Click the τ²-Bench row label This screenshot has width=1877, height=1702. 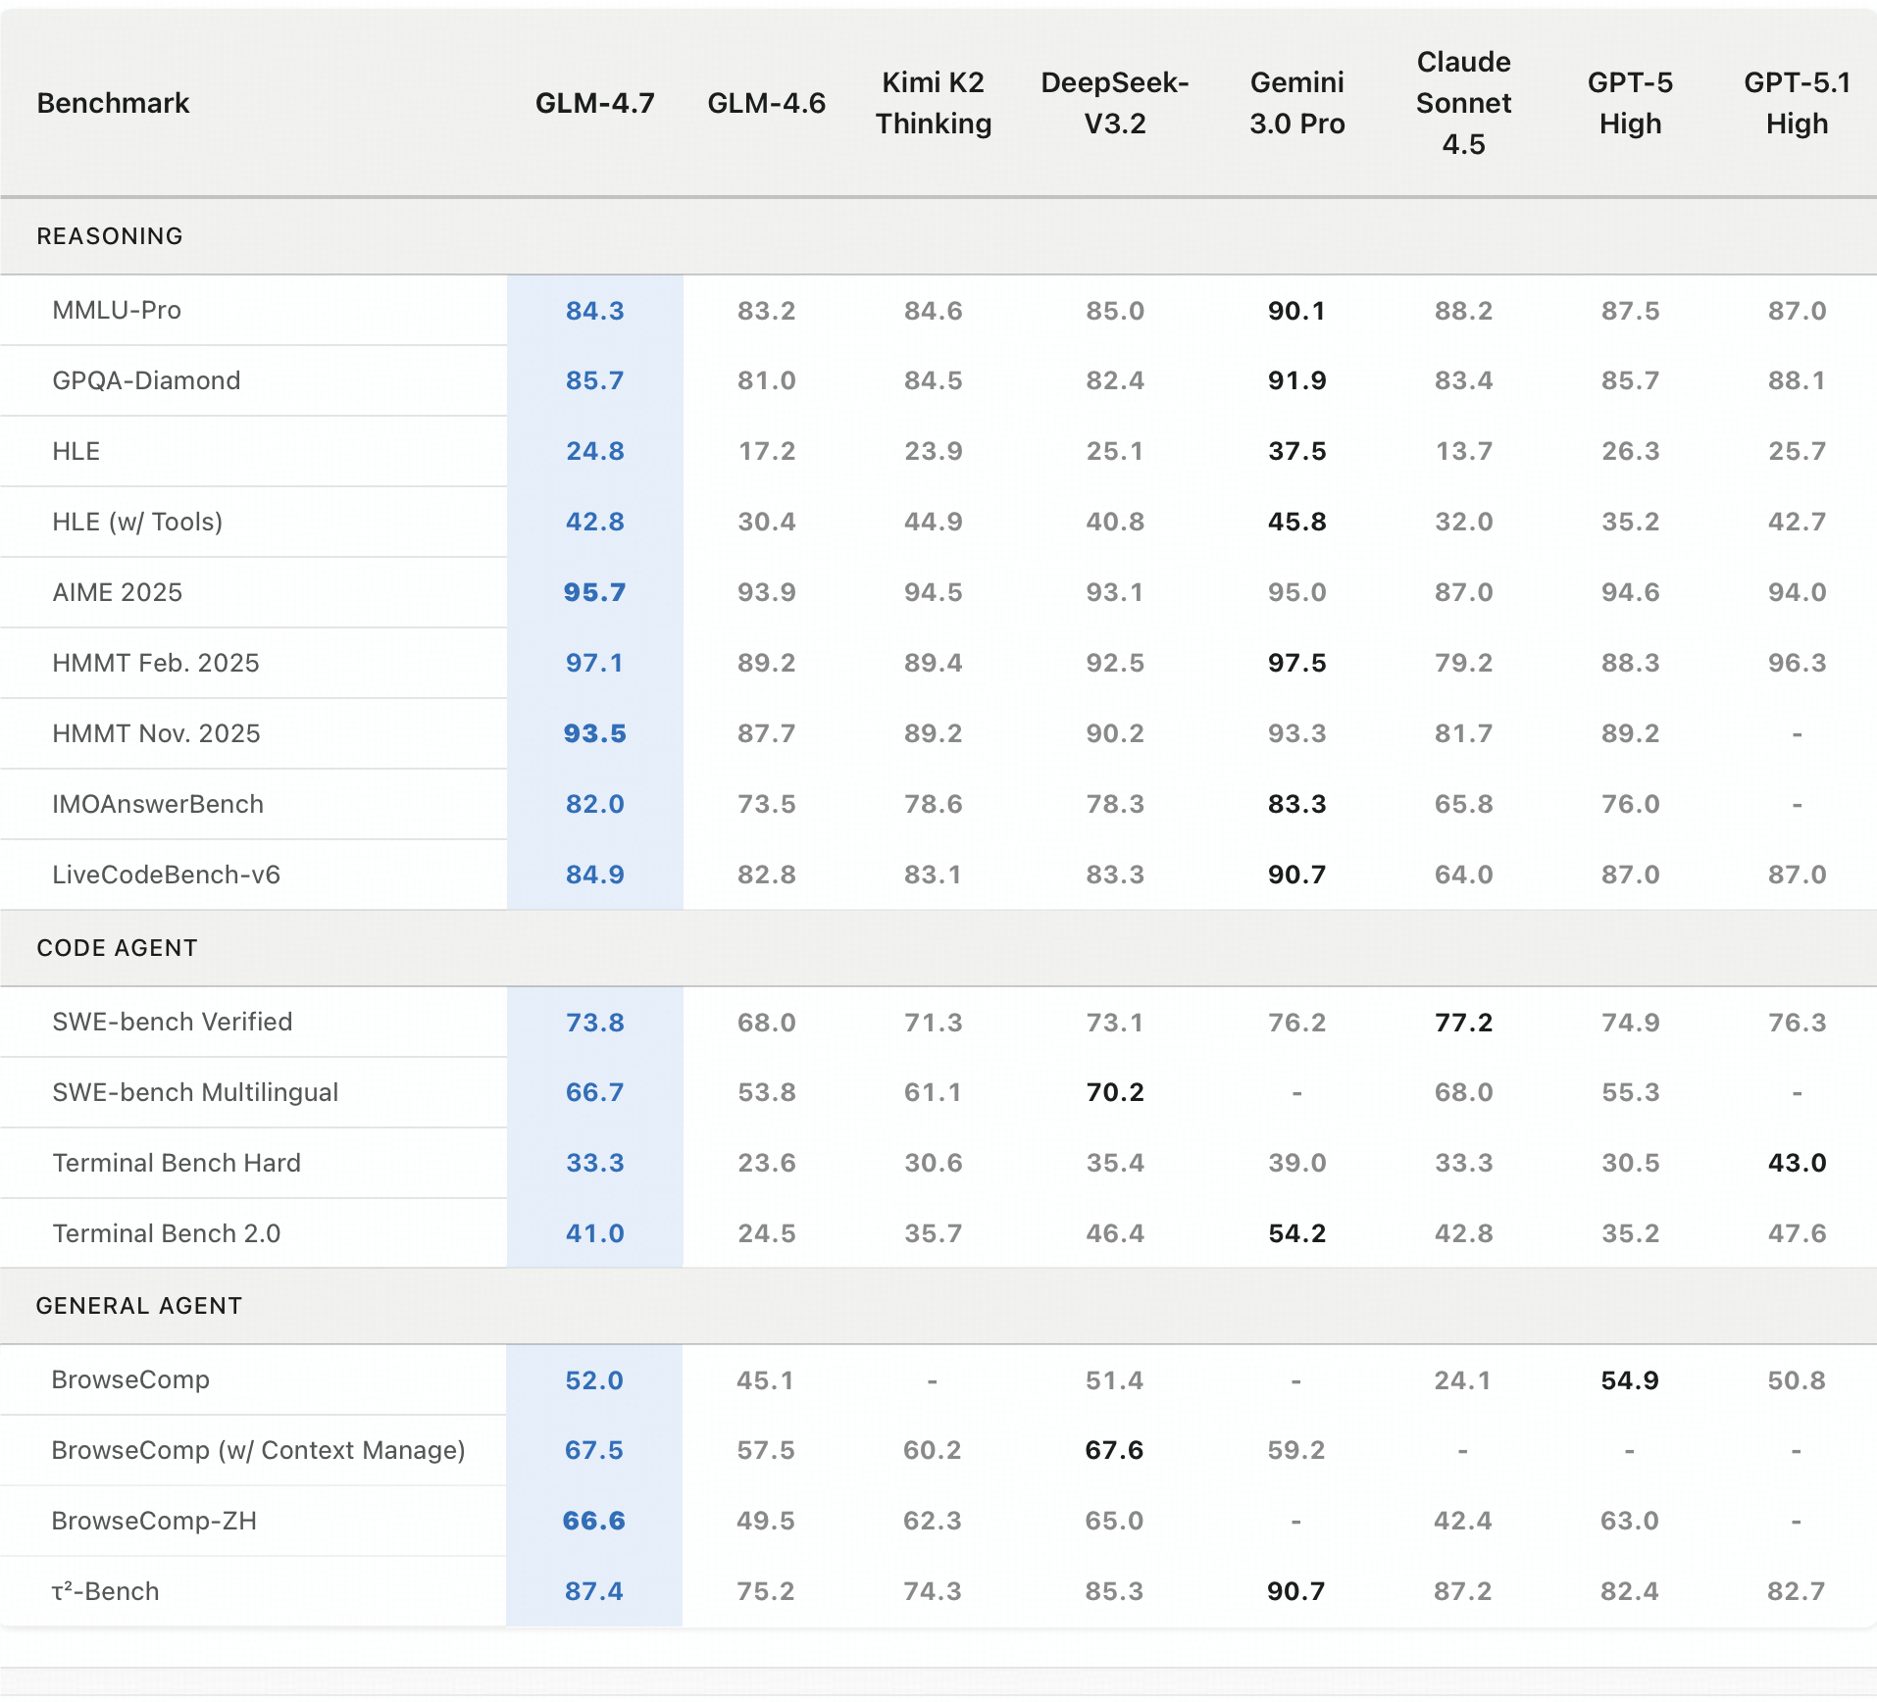(x=105, y=1591)
